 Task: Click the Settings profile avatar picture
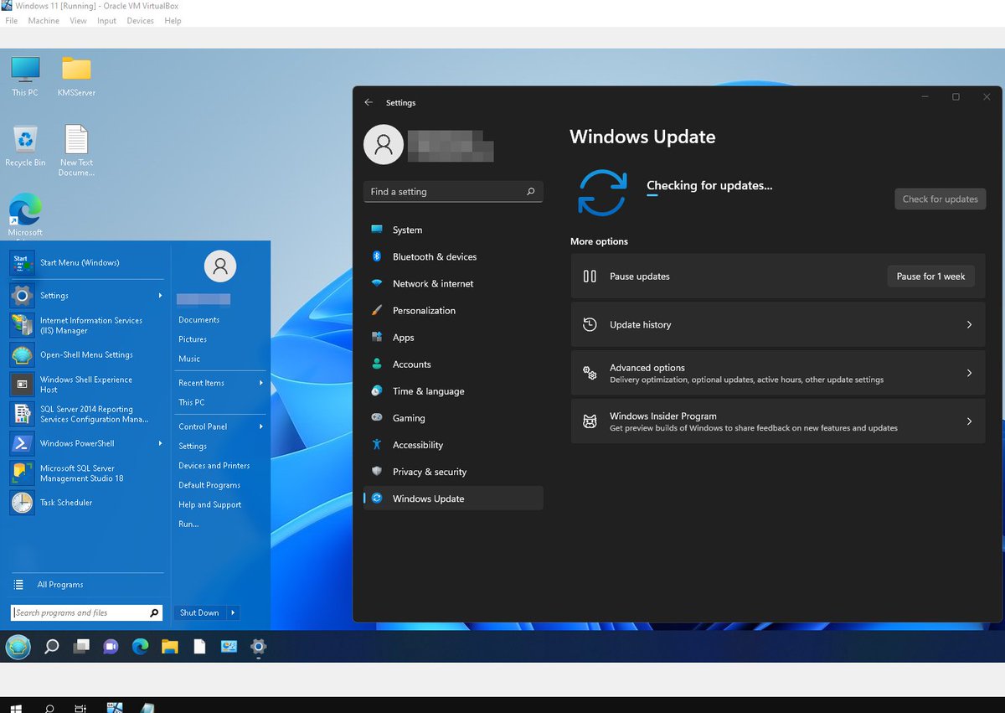(x=384, y=144)
